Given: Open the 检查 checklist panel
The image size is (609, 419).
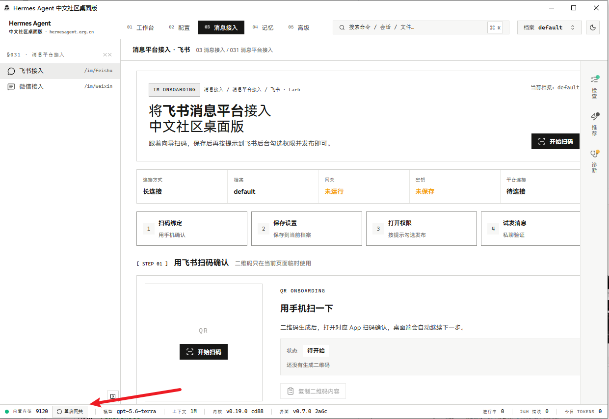Looking at the screenshot, I should (x=594, y=87).
